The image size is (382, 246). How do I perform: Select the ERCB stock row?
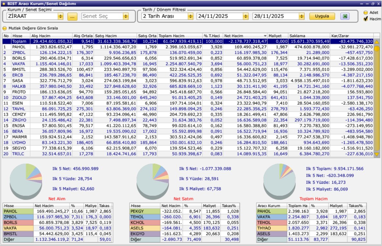pyautogui.click(x=188, y=75)
